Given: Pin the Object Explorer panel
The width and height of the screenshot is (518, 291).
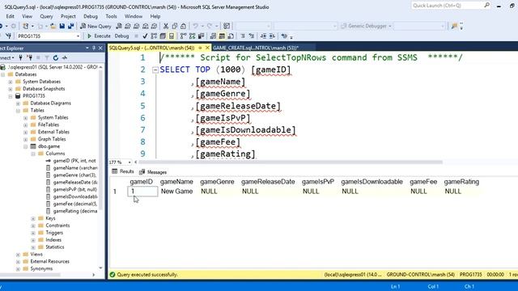Looking at the screenshot, I should (94, 48).
